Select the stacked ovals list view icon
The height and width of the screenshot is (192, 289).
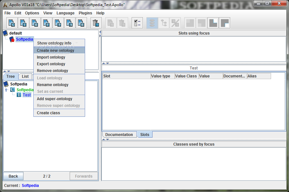click(152, 23)
